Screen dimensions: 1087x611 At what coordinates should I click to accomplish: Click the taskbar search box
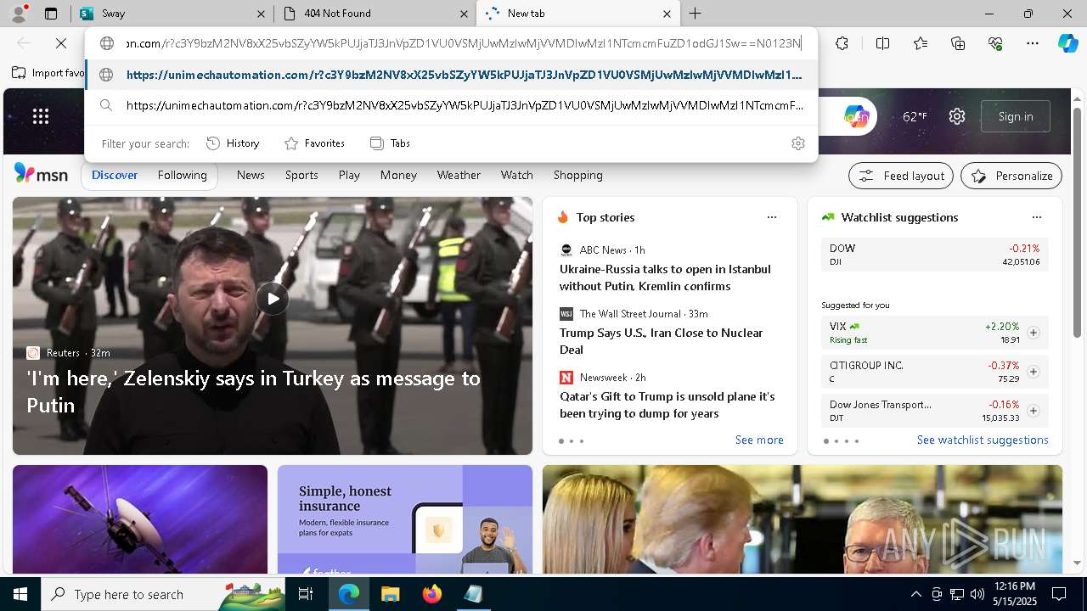161,594
